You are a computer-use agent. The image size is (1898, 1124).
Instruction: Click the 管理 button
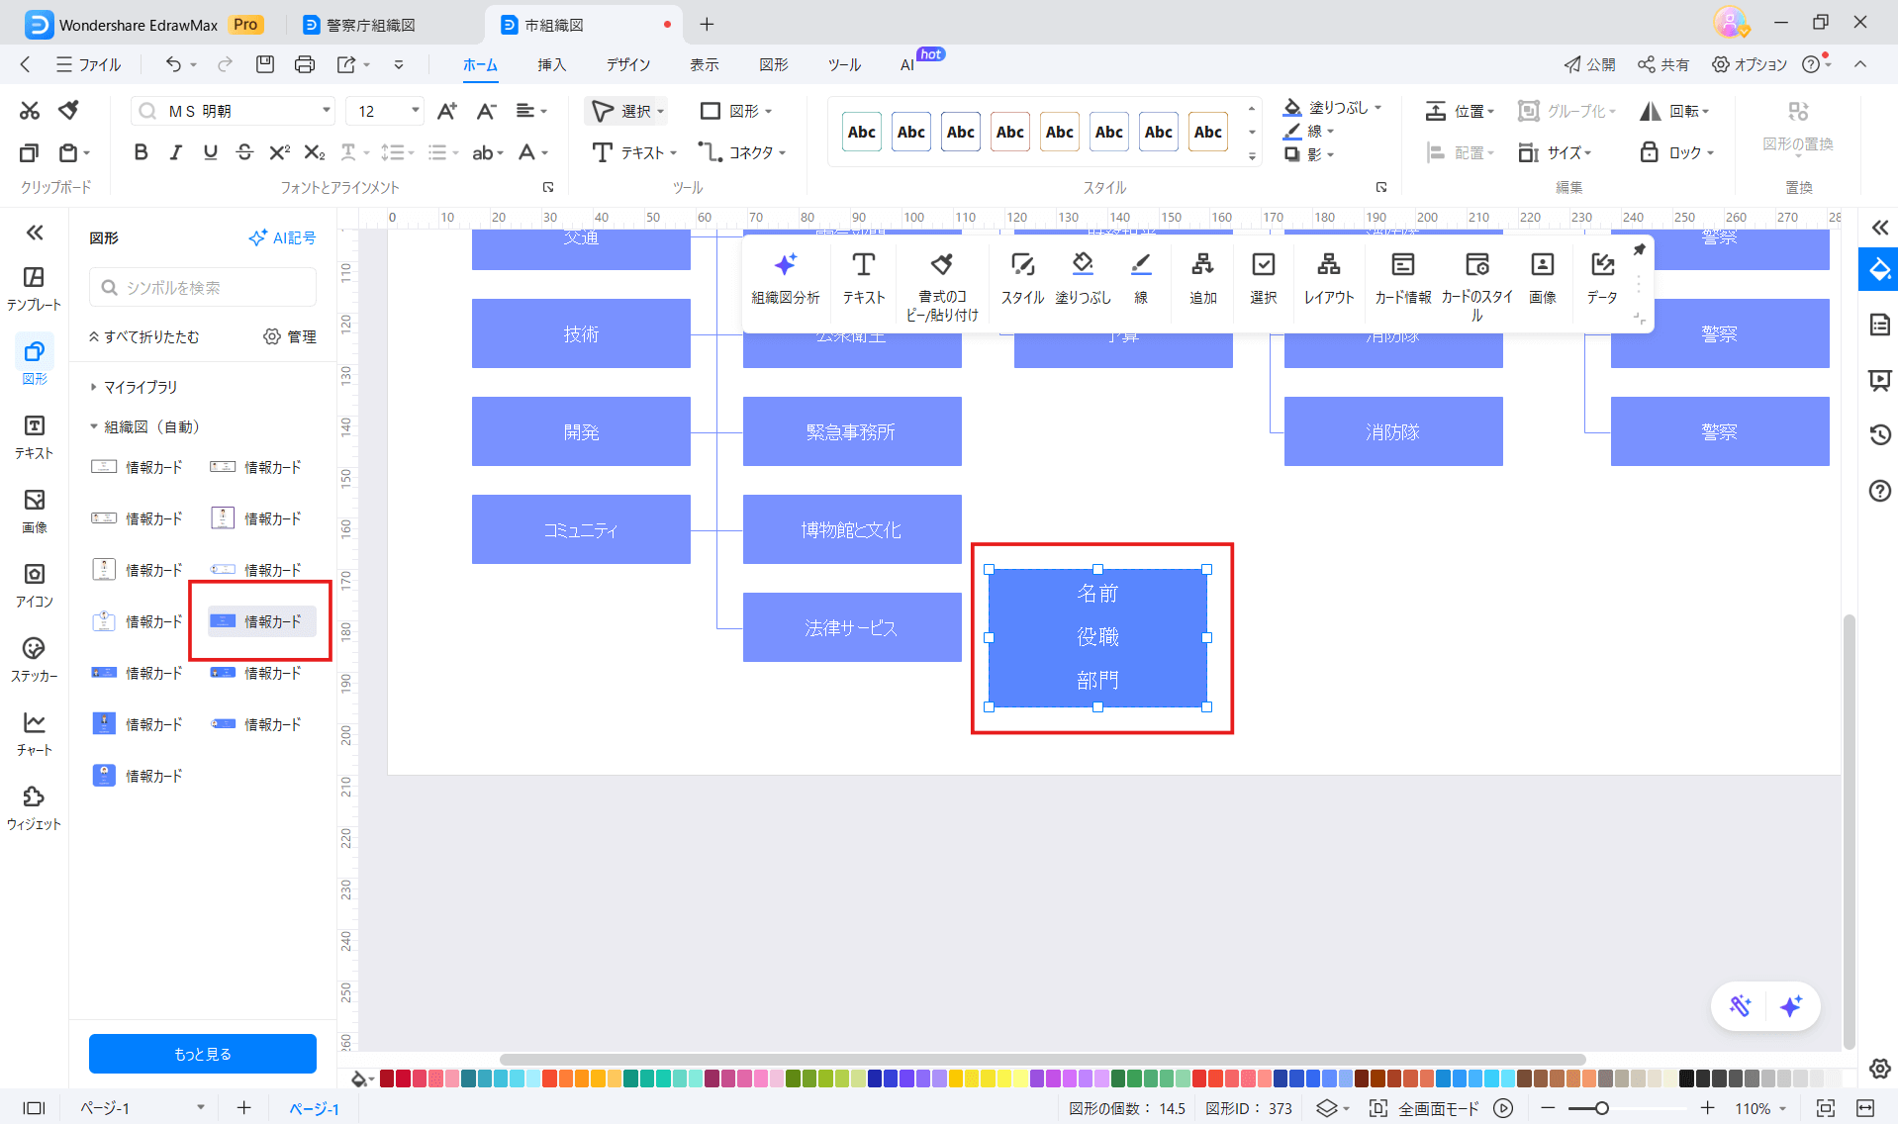[290, 336]
